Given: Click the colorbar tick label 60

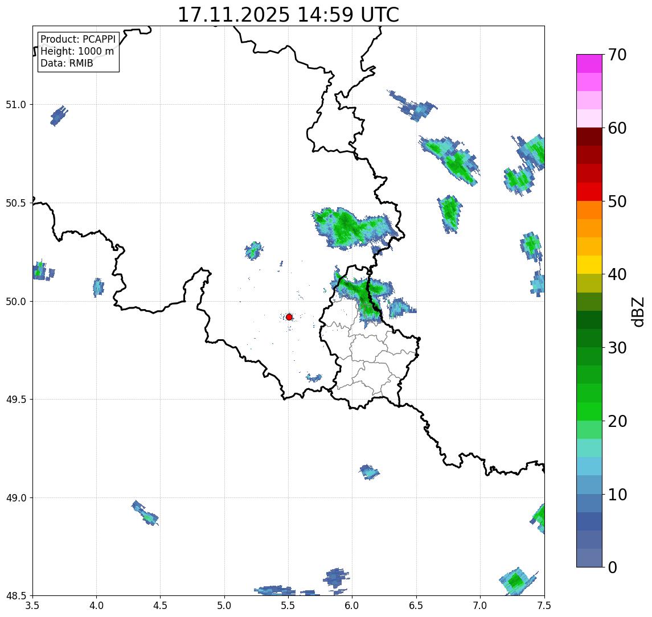Looking at the screenshot, I should click(x=617, y=128).
